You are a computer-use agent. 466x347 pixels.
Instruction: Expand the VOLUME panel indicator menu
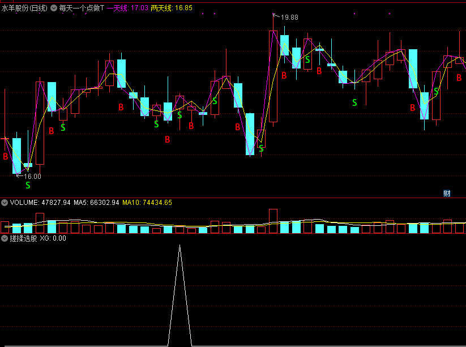click(5, 203)
